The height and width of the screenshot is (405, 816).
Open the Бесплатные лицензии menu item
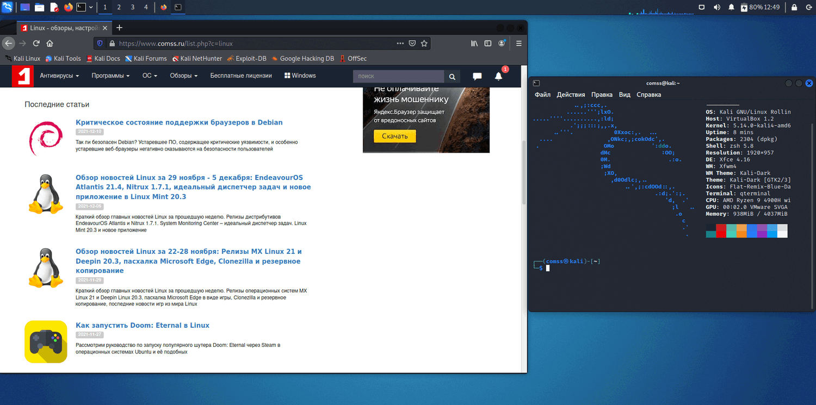click(241, 76)
